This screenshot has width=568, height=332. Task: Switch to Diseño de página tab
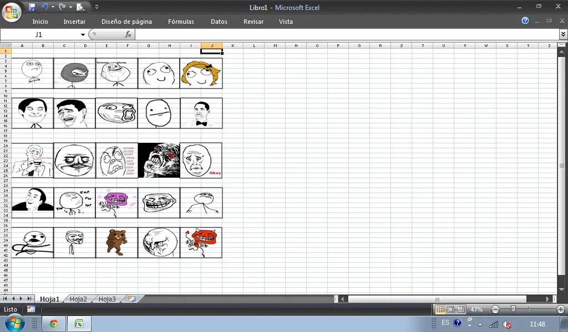tap(127, 22)
